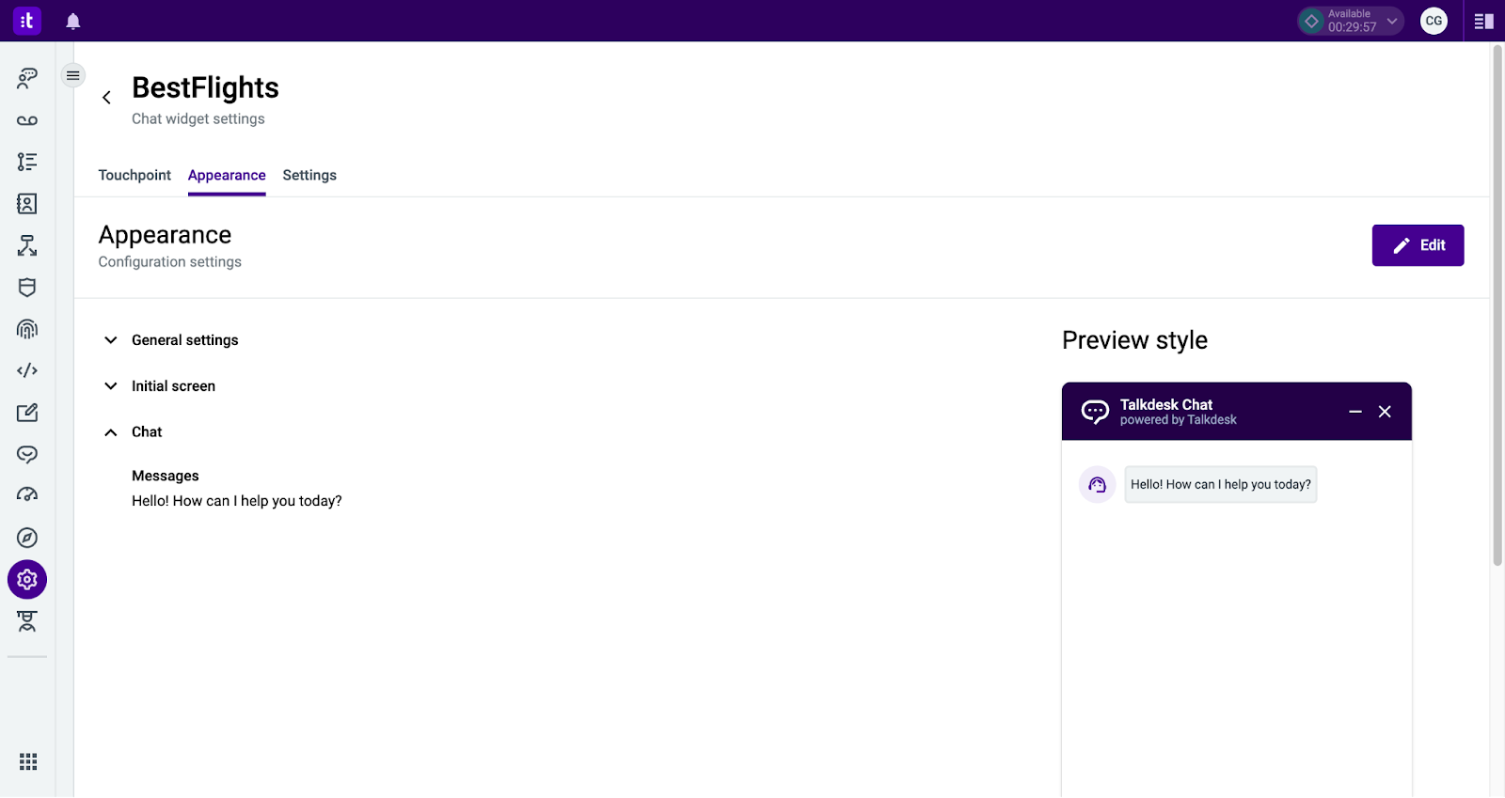Open the voicemail icon in sidebar
The width and height of the screenshot is (1505, 798).
pyautogui.click(x=27, y=120)
